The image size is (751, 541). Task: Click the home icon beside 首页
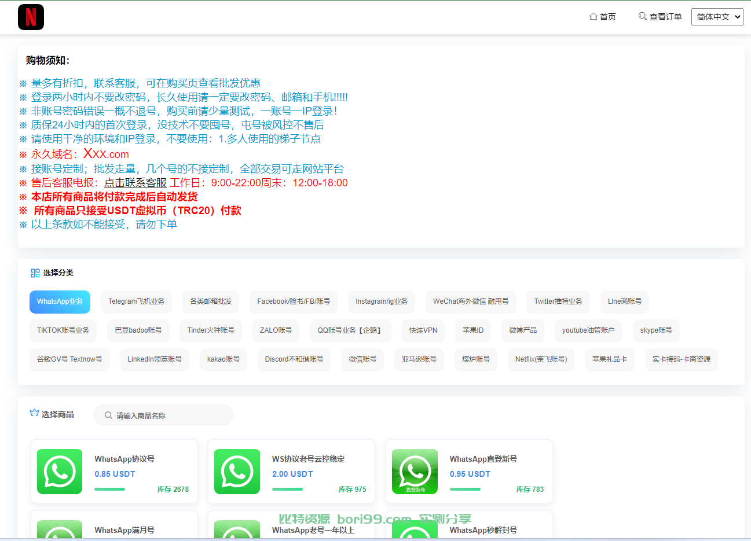(x=593, y=17)
